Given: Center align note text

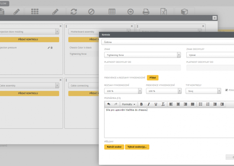Looking at the screenshot, I should [178, 104].
